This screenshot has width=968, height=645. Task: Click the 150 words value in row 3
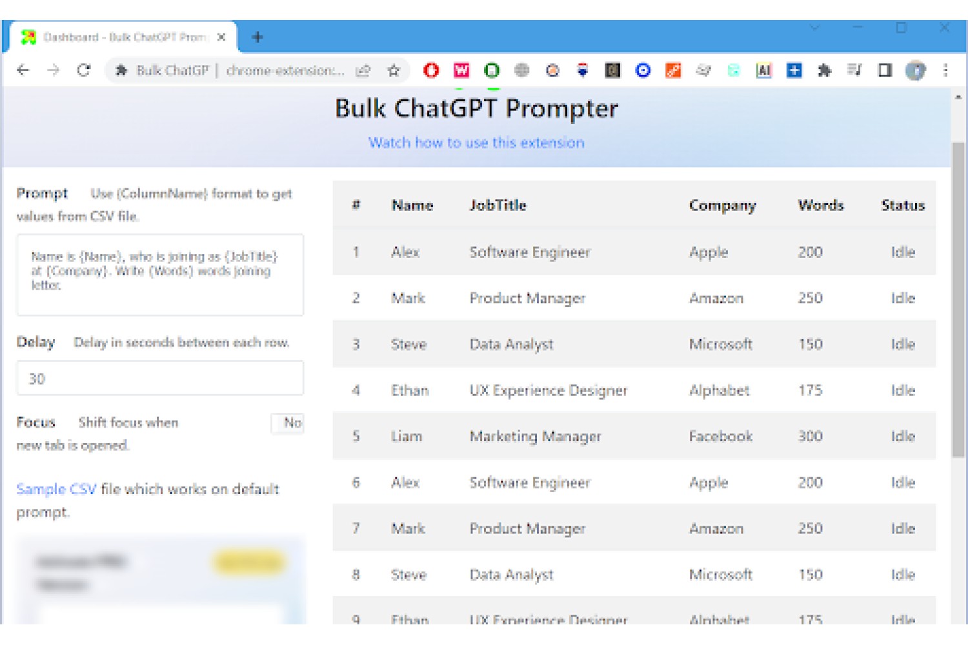(811, 344)
